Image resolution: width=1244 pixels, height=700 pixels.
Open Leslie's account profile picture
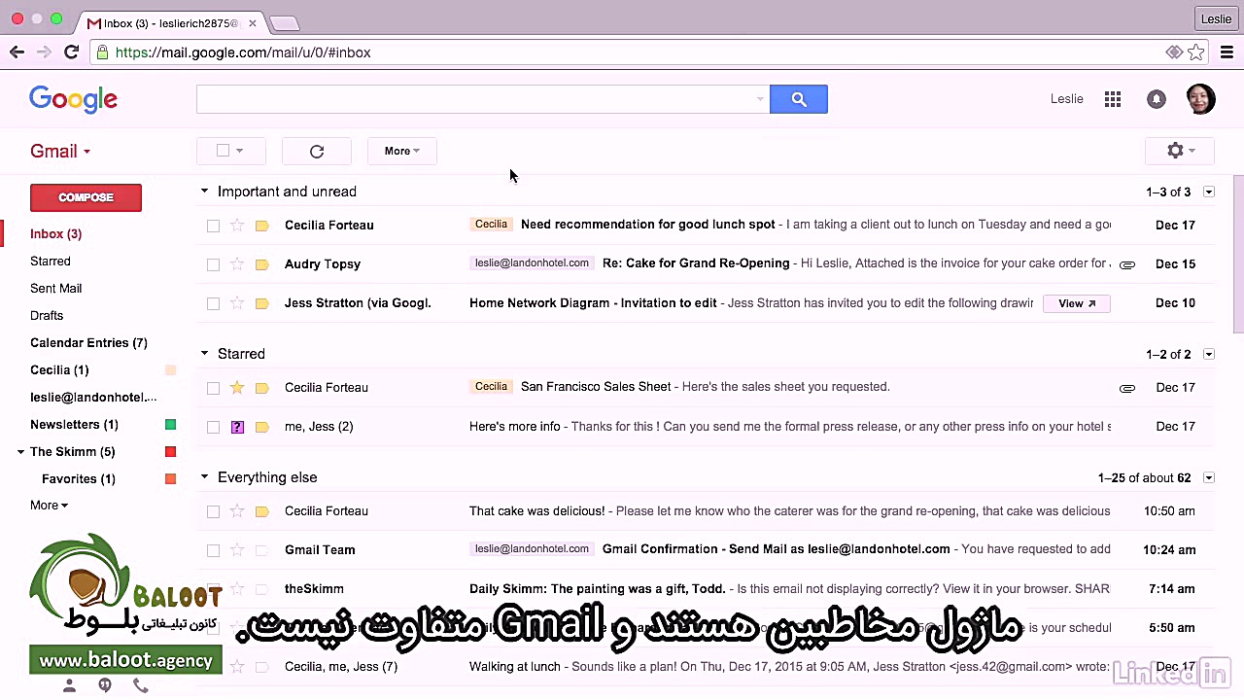pyautogui.click(x=1201, y=99)
